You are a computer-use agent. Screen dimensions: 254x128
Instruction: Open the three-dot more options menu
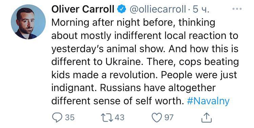237,9
